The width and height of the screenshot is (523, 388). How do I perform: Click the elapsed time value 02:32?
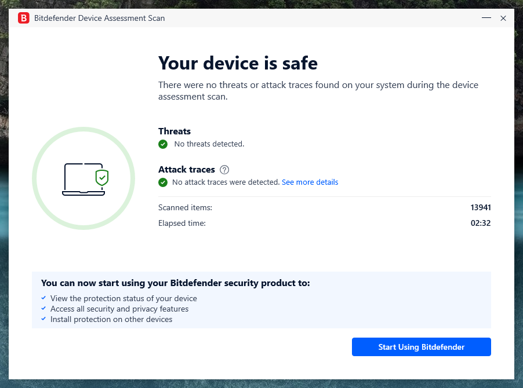coord(481,223)
